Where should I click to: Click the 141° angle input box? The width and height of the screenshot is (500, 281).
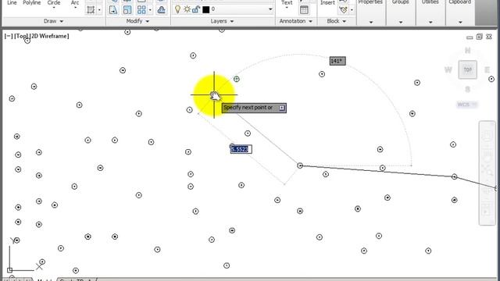337,61
